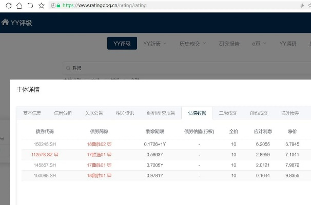
Task: Open the 17胜通01 bond link
Action: 96,154
